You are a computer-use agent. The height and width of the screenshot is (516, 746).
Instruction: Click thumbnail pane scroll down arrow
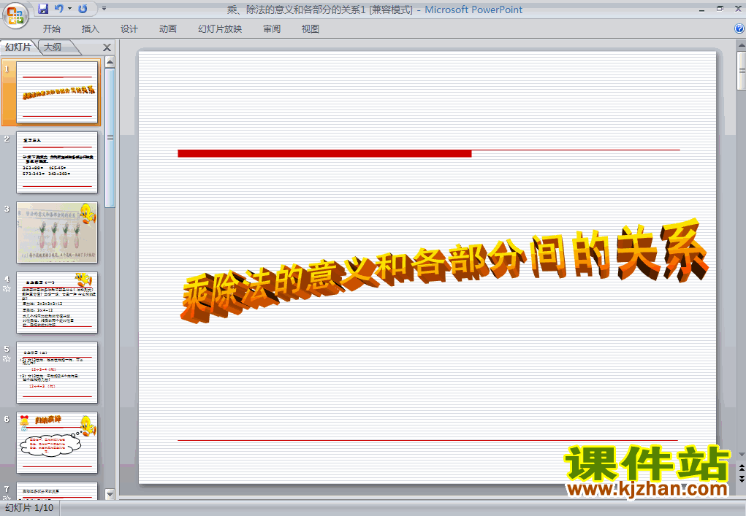click(x=110, y=494)
